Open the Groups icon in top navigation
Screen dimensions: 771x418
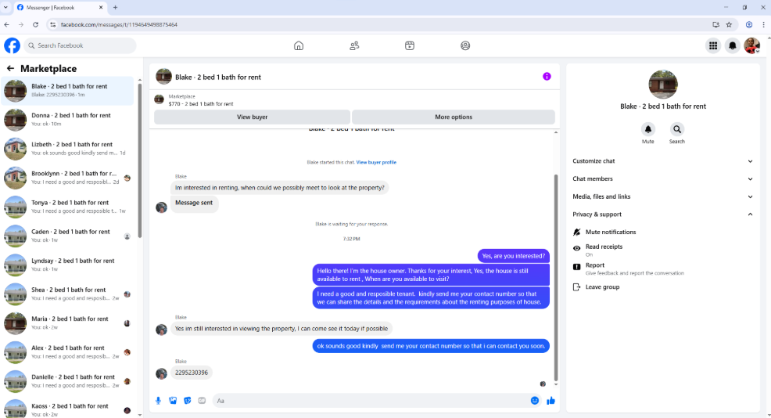(x=465, y=45)
